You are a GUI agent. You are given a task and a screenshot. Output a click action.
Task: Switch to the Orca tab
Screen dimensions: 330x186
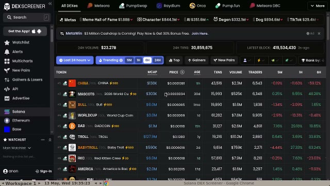pos(197,6)
